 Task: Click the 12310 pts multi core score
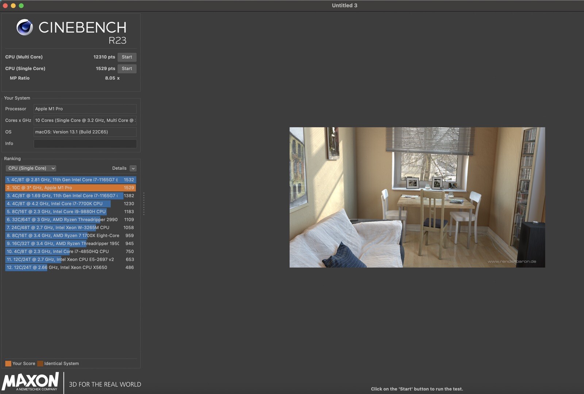click(104, 57)
